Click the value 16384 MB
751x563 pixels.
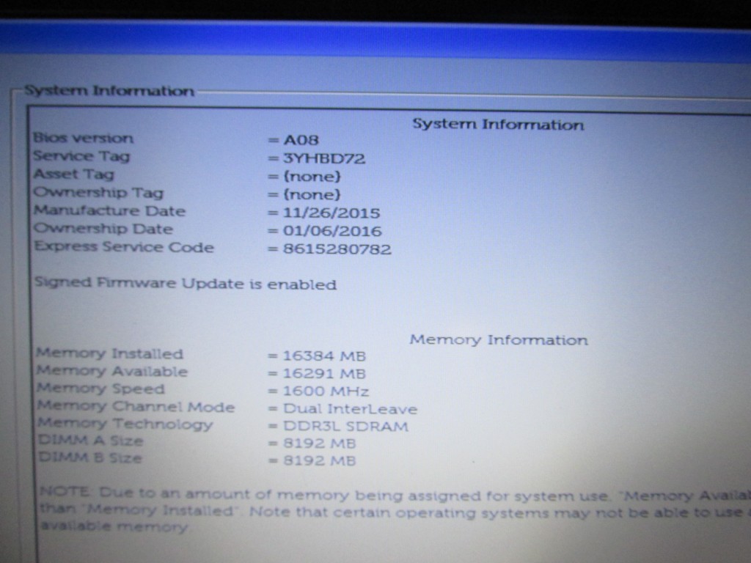click(324, 356)
